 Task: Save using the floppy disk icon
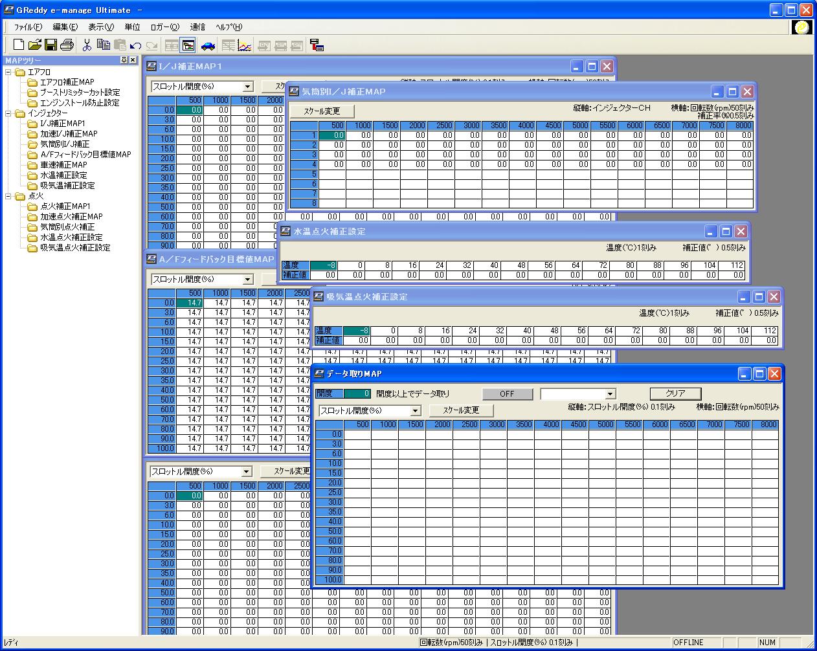(51, 45)
